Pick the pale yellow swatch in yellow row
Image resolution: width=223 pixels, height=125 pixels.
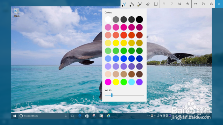[108, 43]
